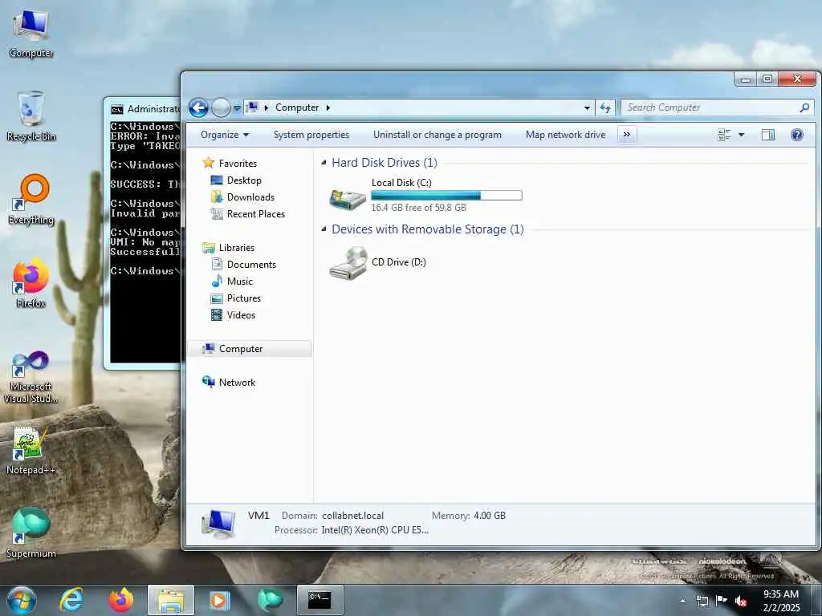
Task: Open Firefox from the taskbar
Action: pyautogui.click(x=121, y=600)
